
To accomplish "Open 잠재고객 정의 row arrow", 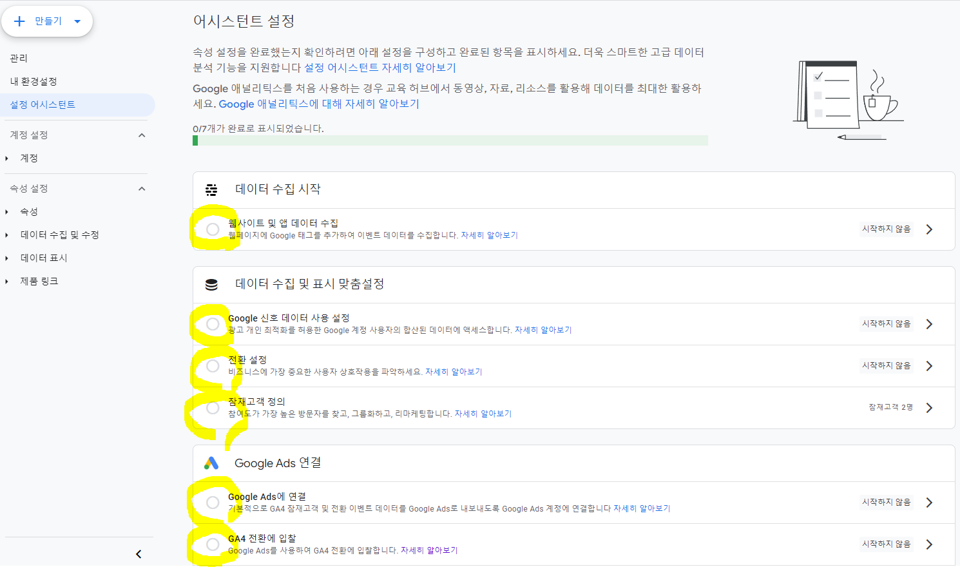I will (929, 408).
